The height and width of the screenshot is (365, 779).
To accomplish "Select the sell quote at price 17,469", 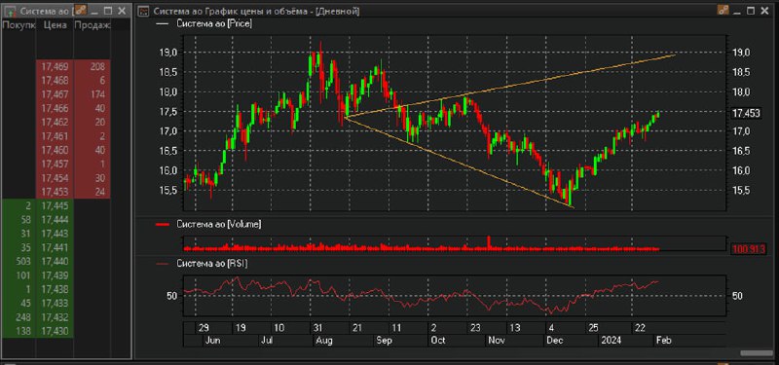I will (55, 66).
